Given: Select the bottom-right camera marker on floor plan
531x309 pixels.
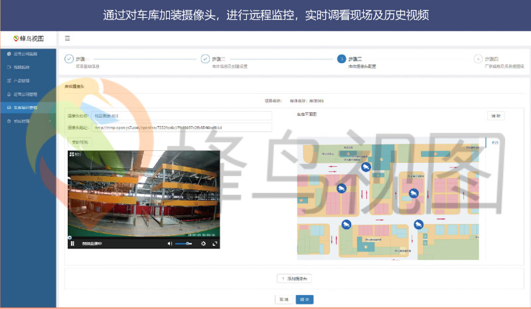Looking at the screenshot, I should click(418, 225).
